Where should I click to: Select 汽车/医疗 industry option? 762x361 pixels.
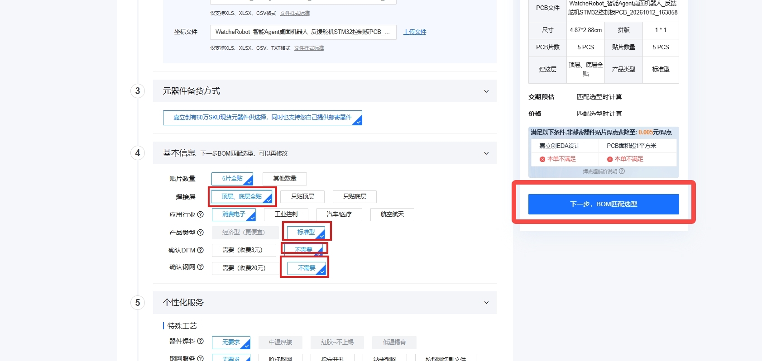(x=339, y=214)
